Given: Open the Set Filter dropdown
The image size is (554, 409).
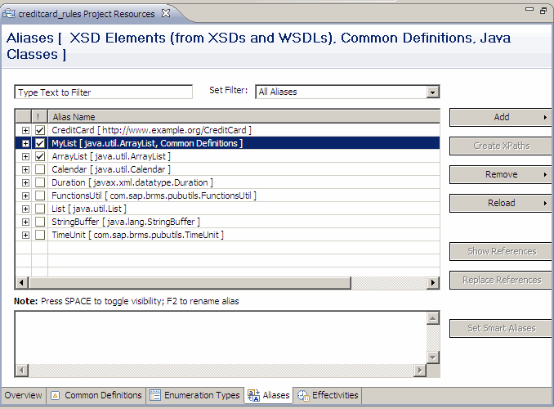Looking at the screenshot, I should tap(433, 92).
